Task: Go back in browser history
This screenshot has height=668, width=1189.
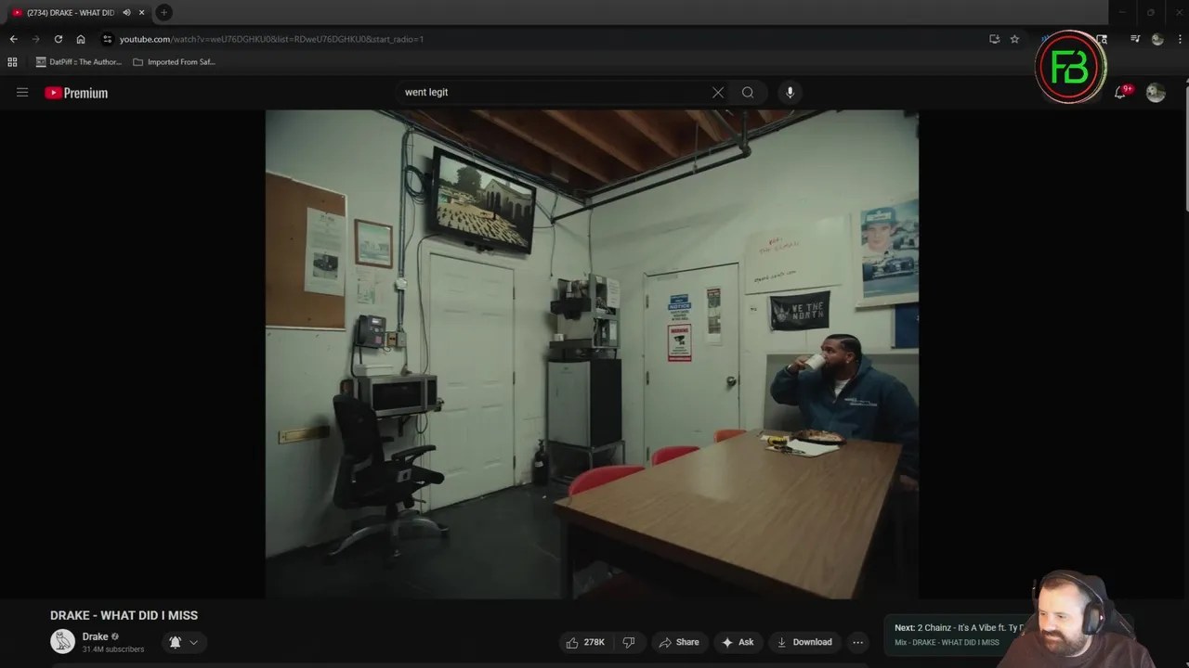Action: coord(13,39)
